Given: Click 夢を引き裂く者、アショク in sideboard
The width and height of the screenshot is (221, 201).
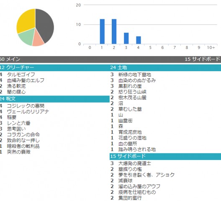Looking at the screenshot, I should pos(146,175).
